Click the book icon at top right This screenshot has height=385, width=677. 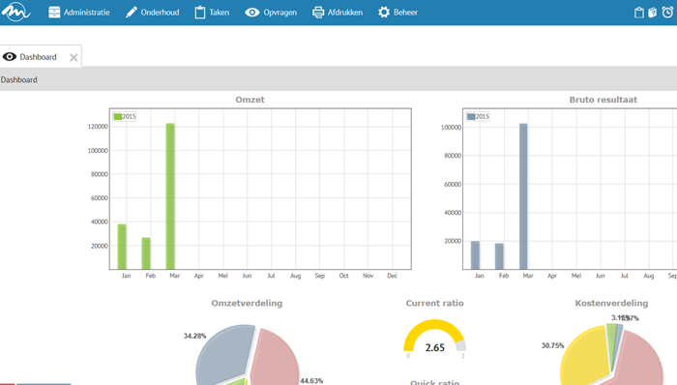[653, 13]
